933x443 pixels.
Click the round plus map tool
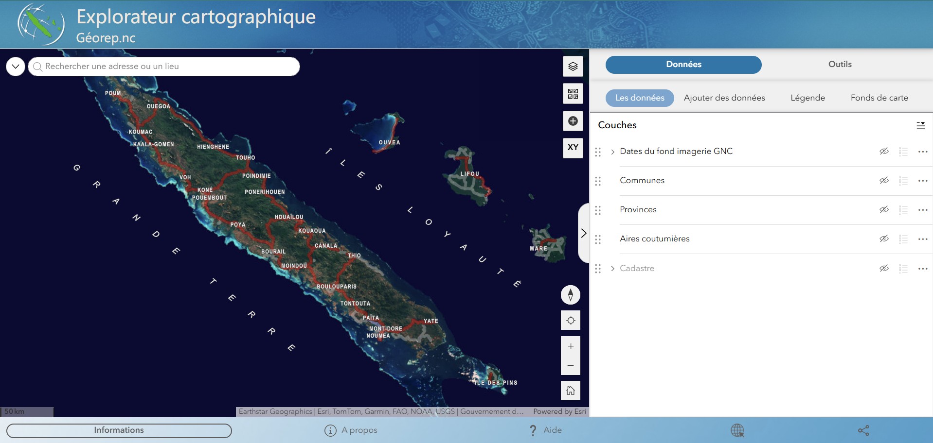[573, 121]
